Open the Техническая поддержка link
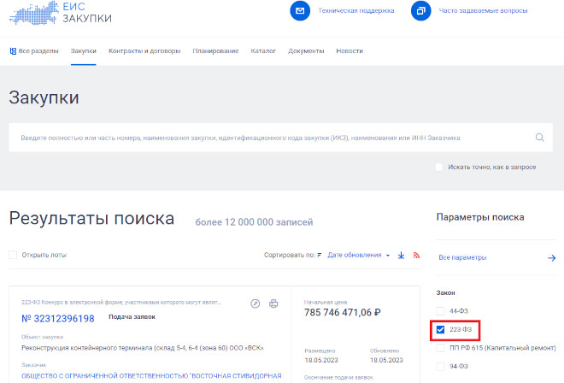This screenshot has width=564, height=383. (356, 11)
